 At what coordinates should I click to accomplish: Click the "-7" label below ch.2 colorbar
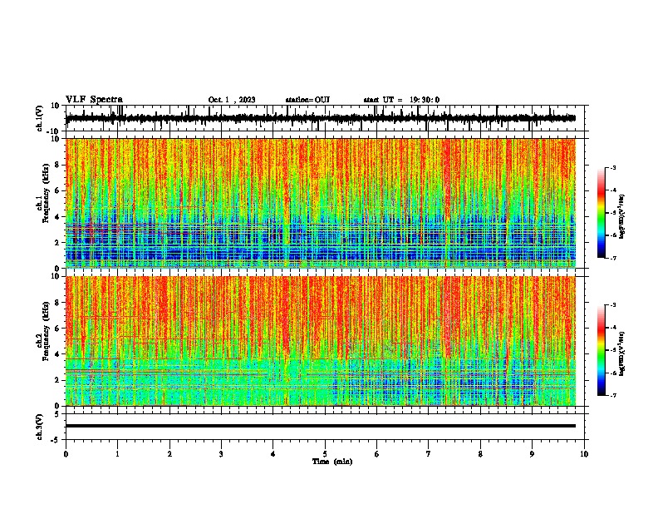coord(612,395)
